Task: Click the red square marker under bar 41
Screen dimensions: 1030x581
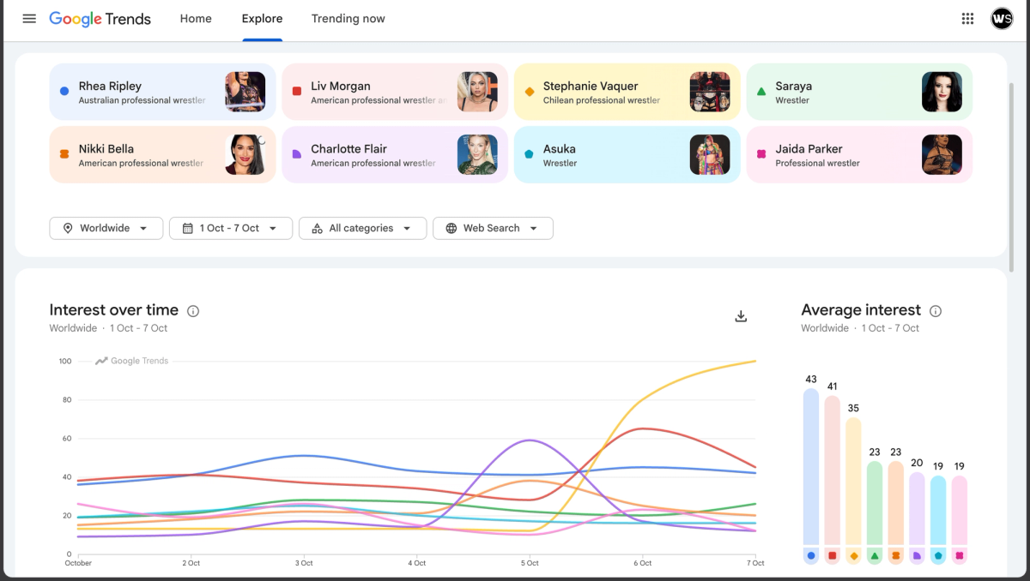Action: point(832,555)
